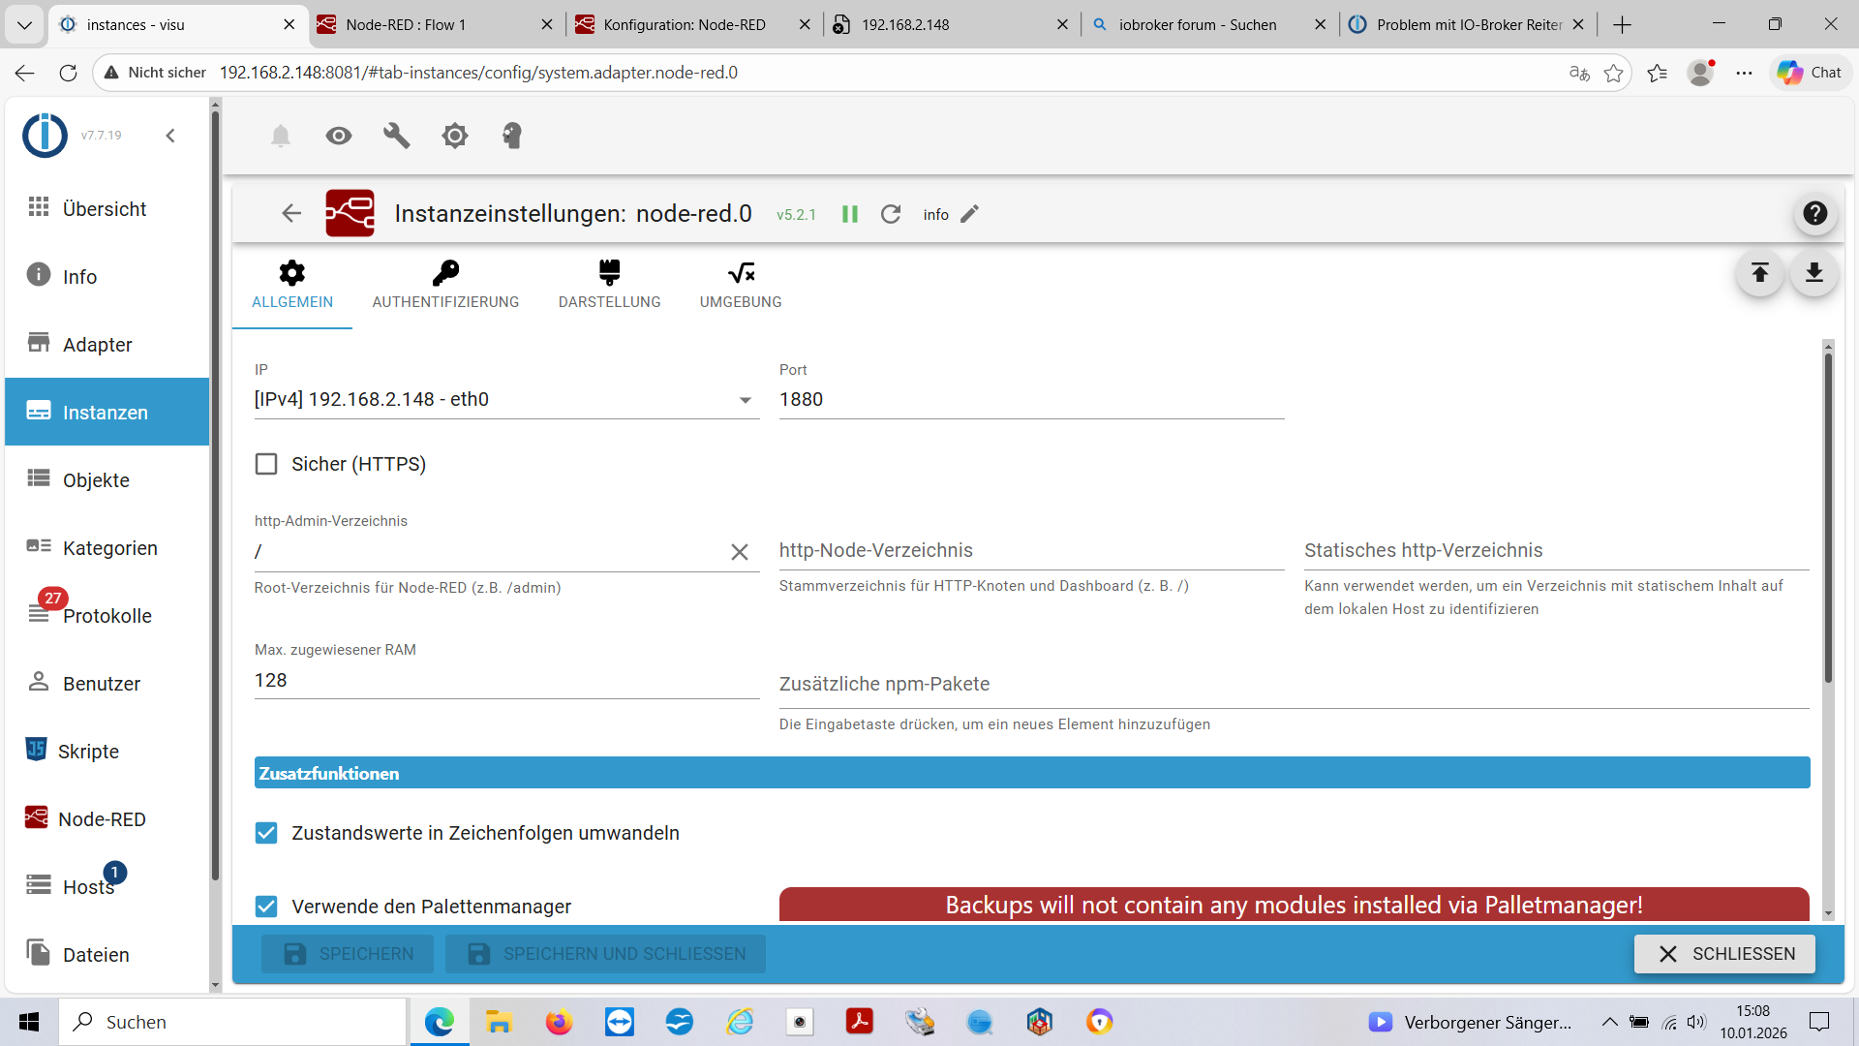Open the Umgebung tab
Image resolution: width=1859 pixels, height=1046 pixels.
coord(741,285)
